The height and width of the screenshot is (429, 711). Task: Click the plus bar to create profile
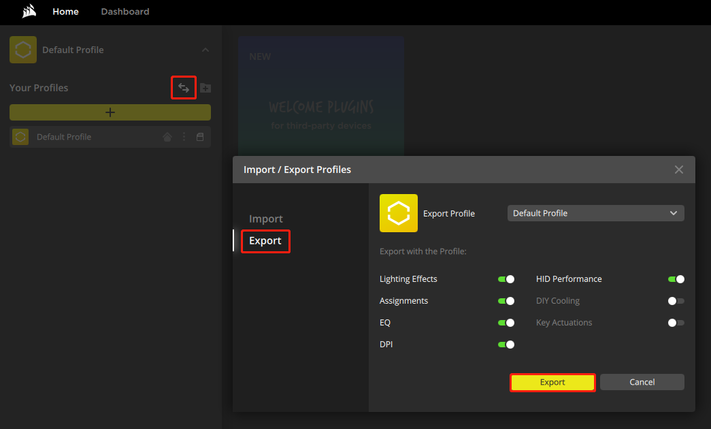(x=110, y=112)
